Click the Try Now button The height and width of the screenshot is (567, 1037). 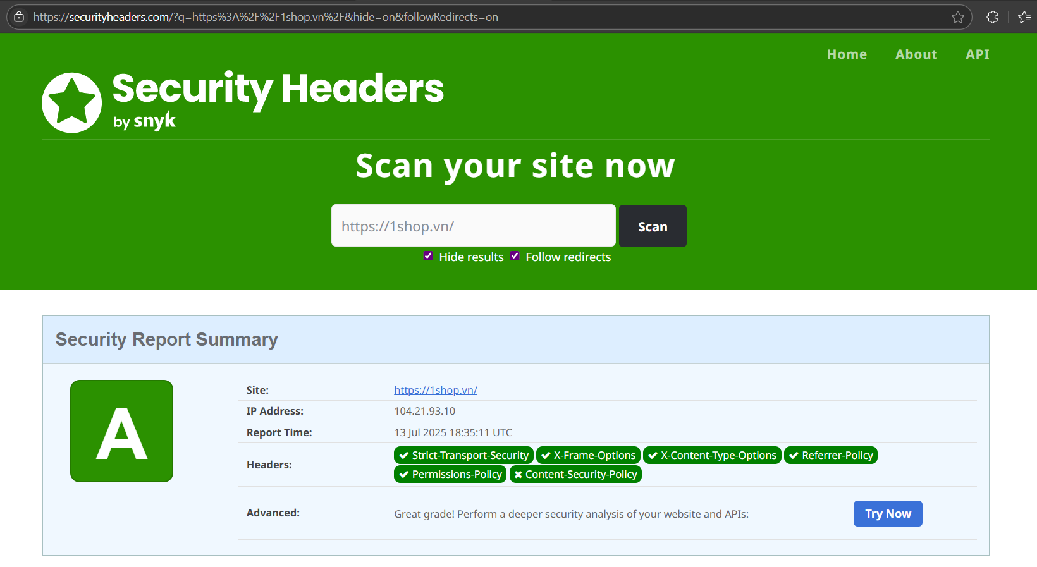tap(888, 514)
